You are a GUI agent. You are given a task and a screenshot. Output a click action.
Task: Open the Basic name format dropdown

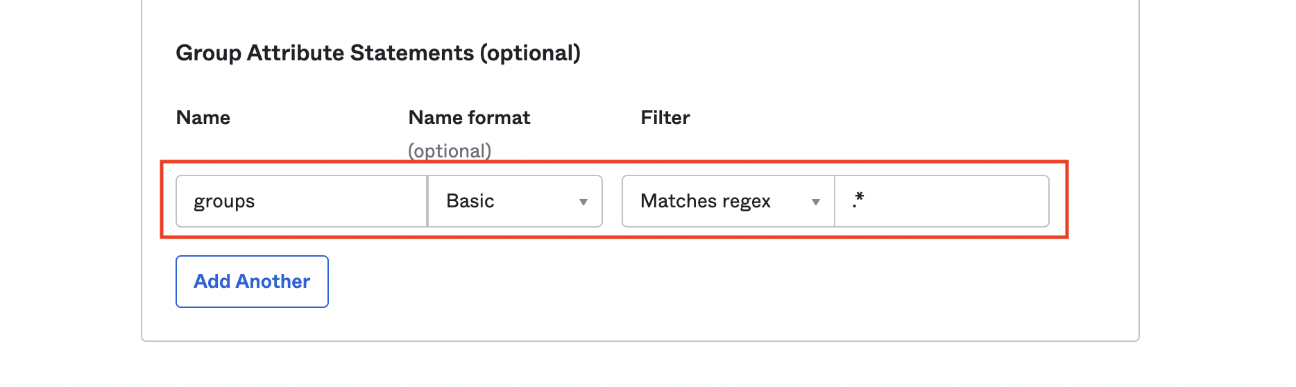(515, 201)
